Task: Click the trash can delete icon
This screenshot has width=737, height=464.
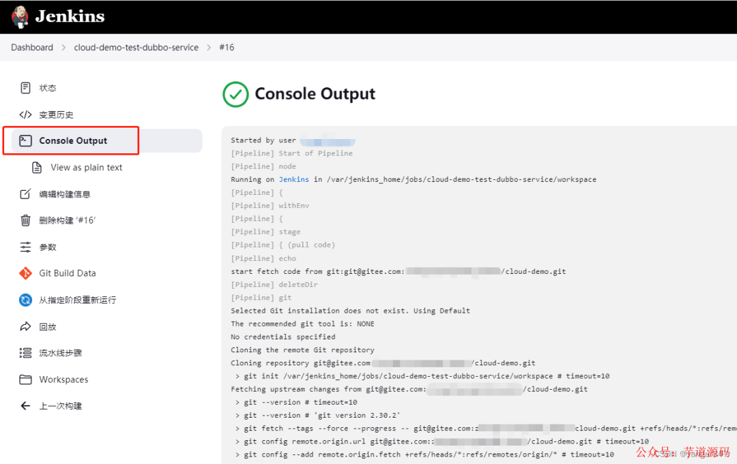Action: point(25,220)
